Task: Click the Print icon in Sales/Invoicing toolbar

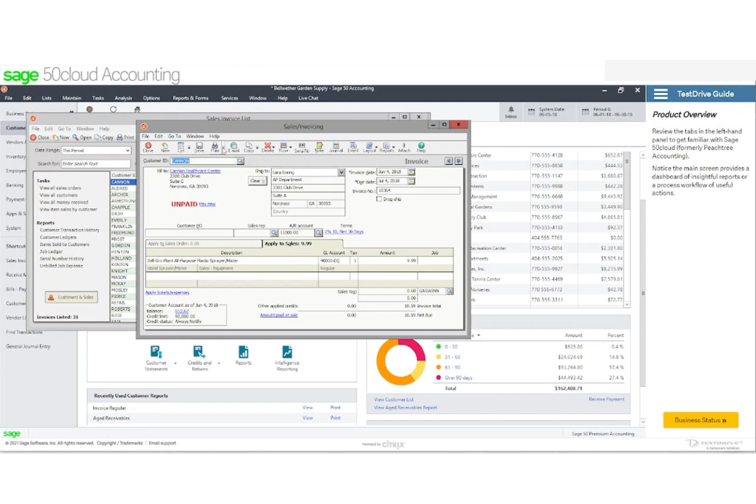Action: 215,148
